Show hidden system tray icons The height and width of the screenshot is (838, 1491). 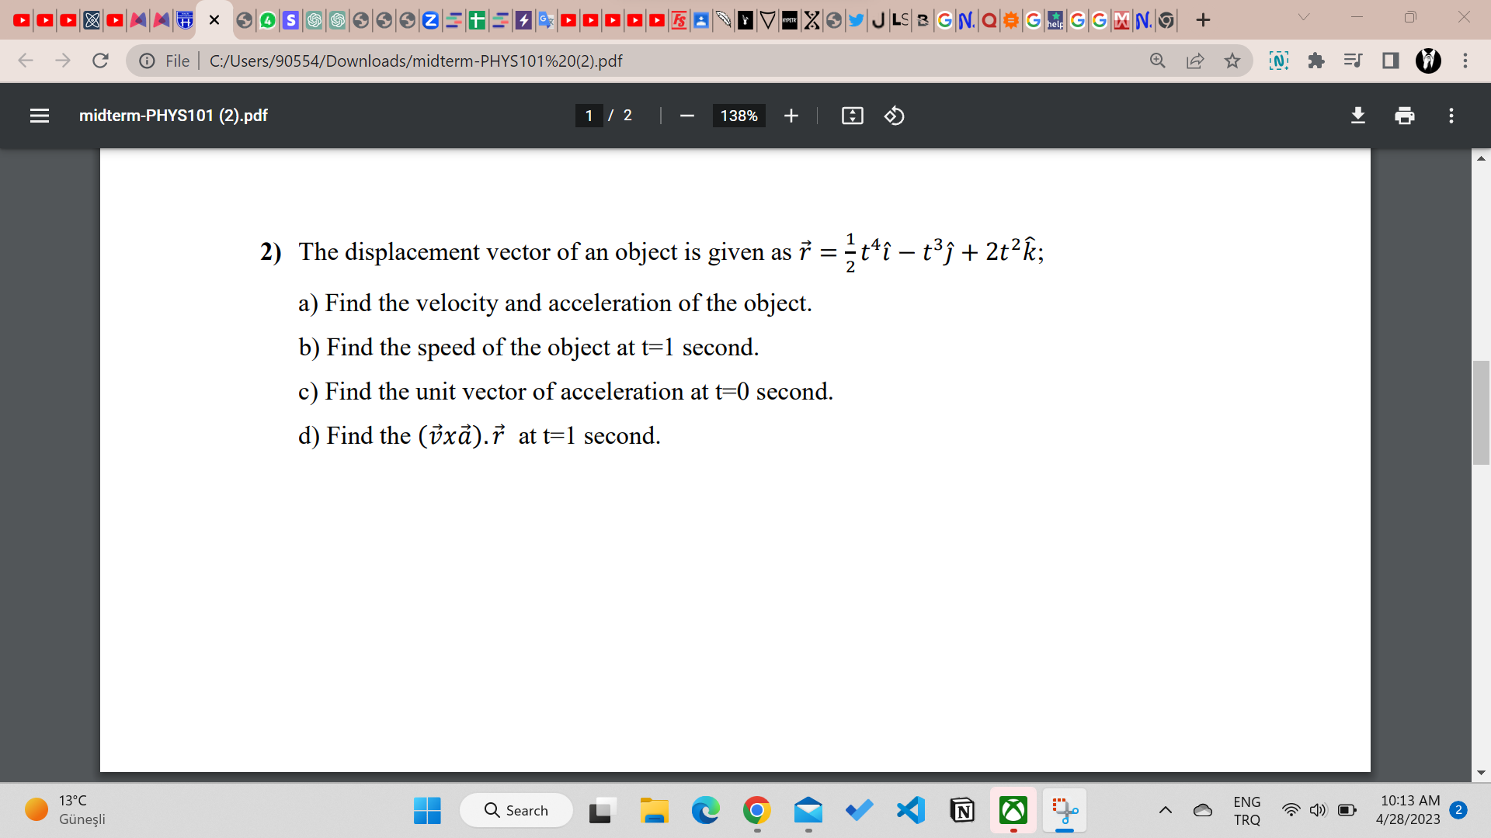pyautogui.click(x=1165, y=810)
